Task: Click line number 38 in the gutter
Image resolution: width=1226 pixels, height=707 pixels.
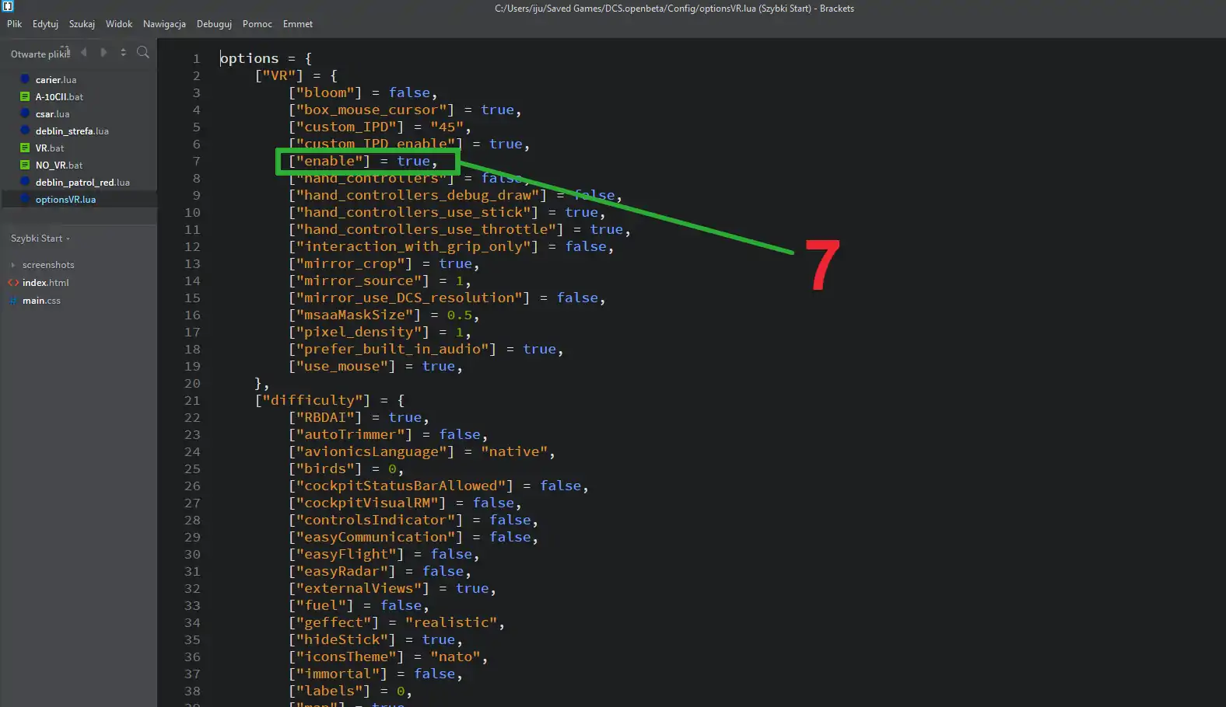Action: [192, 691]
